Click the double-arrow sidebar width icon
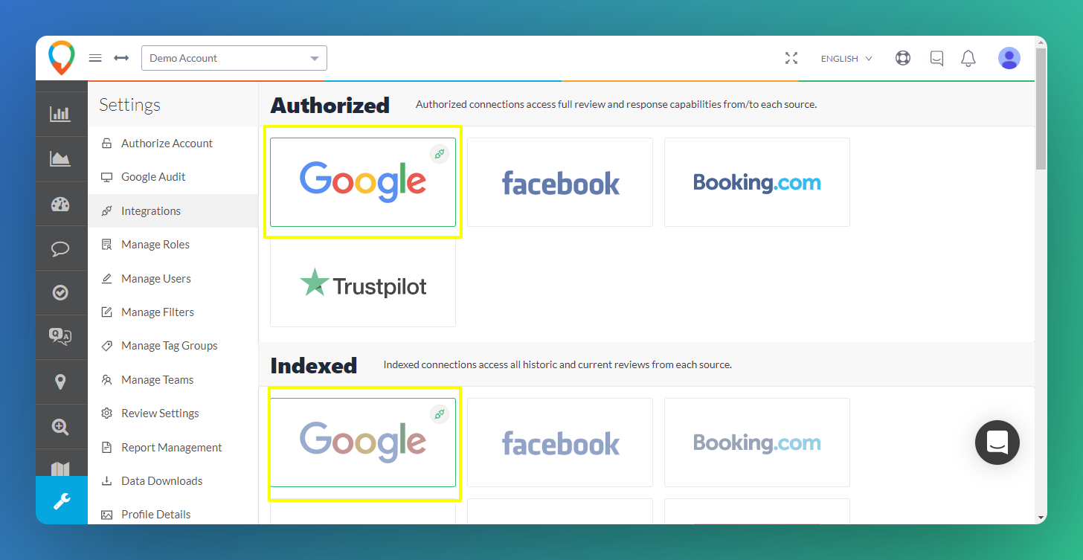Screen dimensions: 1083x560 coord(121,58)
